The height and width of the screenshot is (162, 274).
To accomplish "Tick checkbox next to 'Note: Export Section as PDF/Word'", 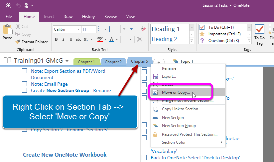I will 25,71.
